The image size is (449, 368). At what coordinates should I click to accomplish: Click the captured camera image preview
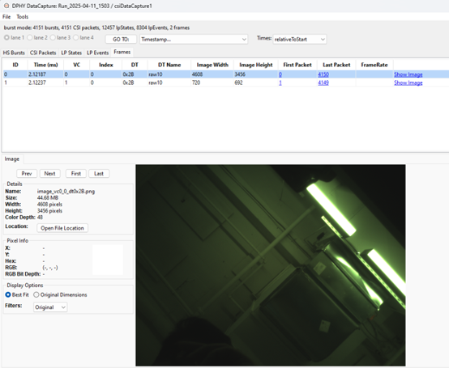point(271,265)
